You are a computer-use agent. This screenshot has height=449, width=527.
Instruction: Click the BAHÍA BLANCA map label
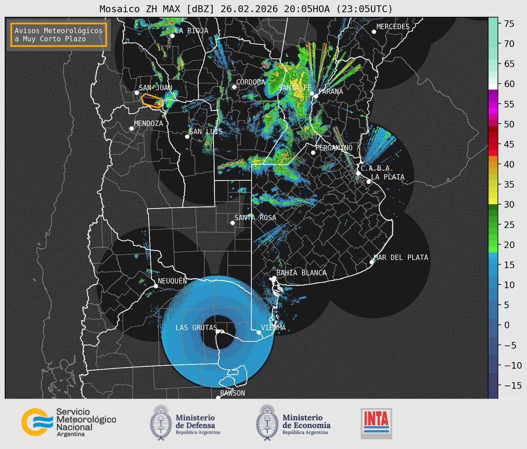[x=301, y=273]
